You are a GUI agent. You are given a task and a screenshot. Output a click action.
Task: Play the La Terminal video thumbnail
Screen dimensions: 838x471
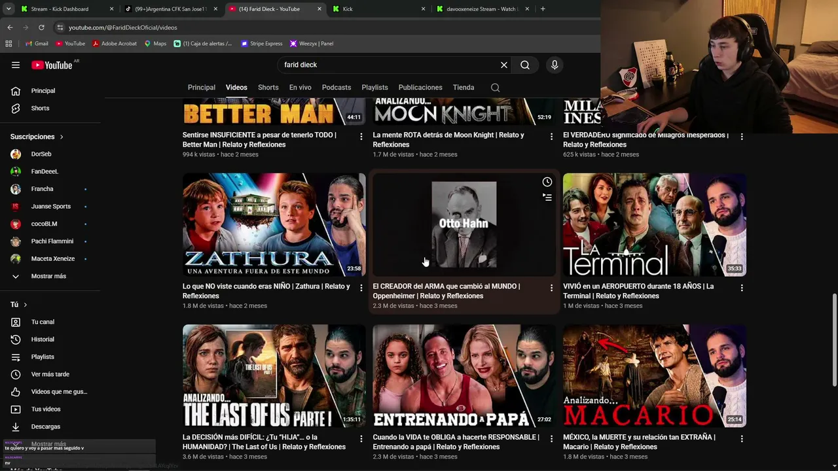coord(655,224)
